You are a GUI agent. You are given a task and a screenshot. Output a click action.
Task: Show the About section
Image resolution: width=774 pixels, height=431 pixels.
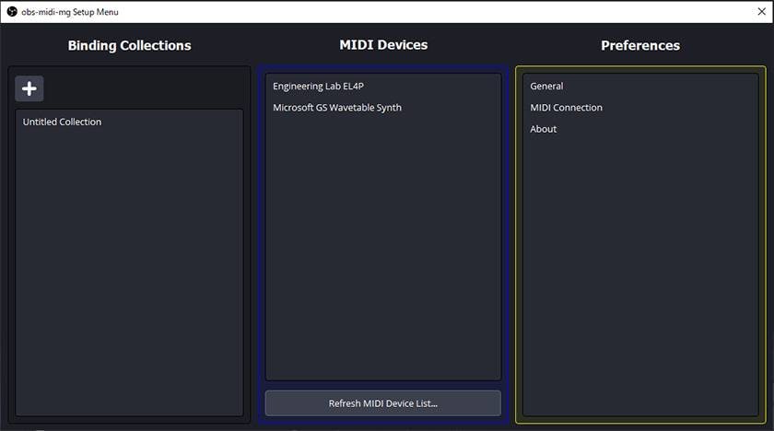point(544,129)
